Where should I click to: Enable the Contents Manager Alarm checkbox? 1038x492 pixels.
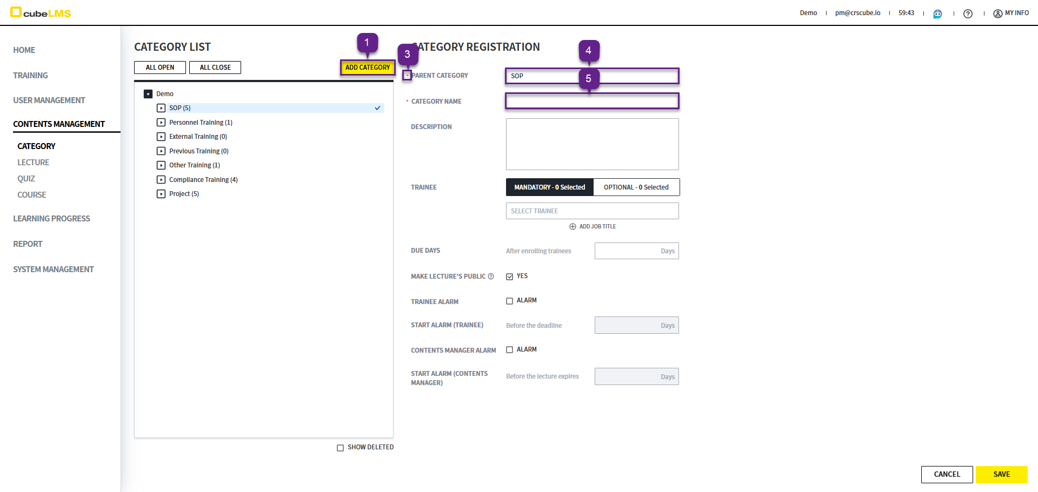click(509, 350)
